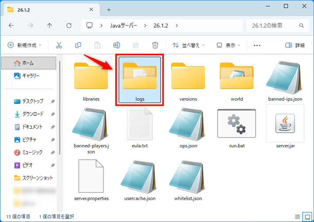
Task: Open the 表示 view dropdown
Action: (228, 45)
